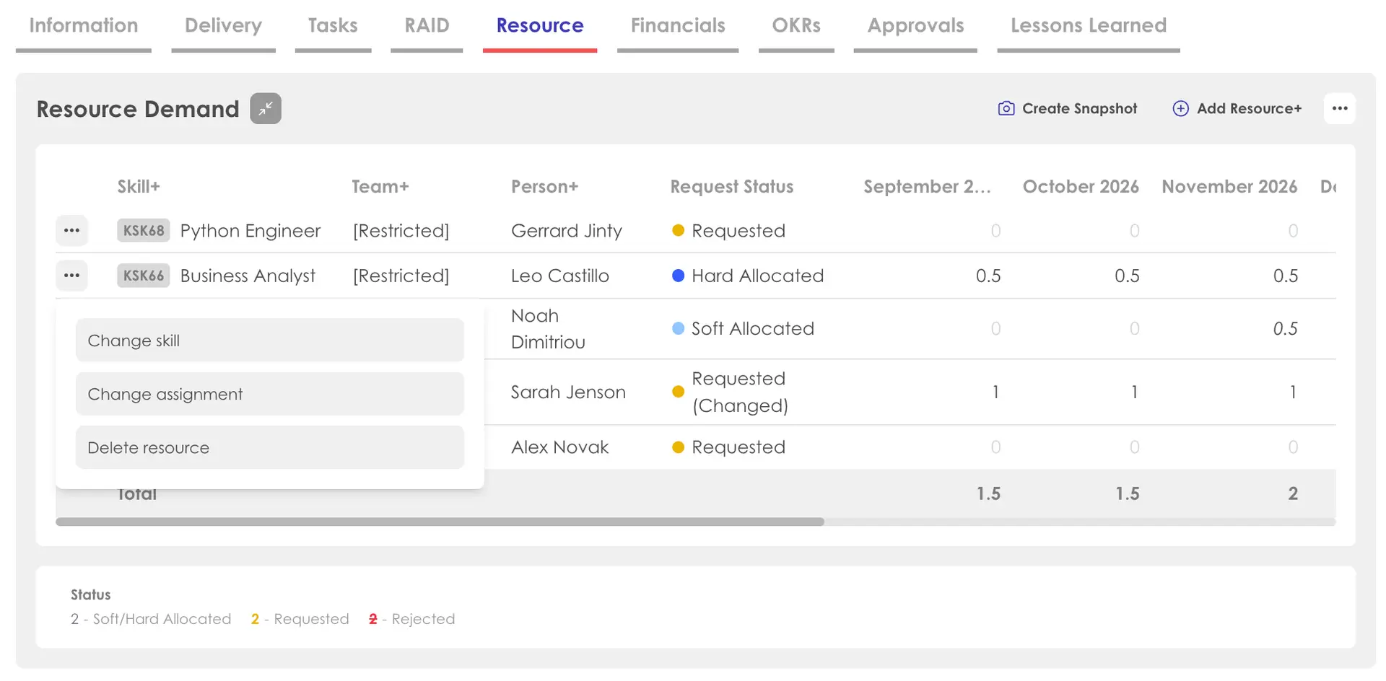Screen dimensions: 1386x681
Task: Open the panel's three-dot options menu
Action: (x=1340, y=108)
